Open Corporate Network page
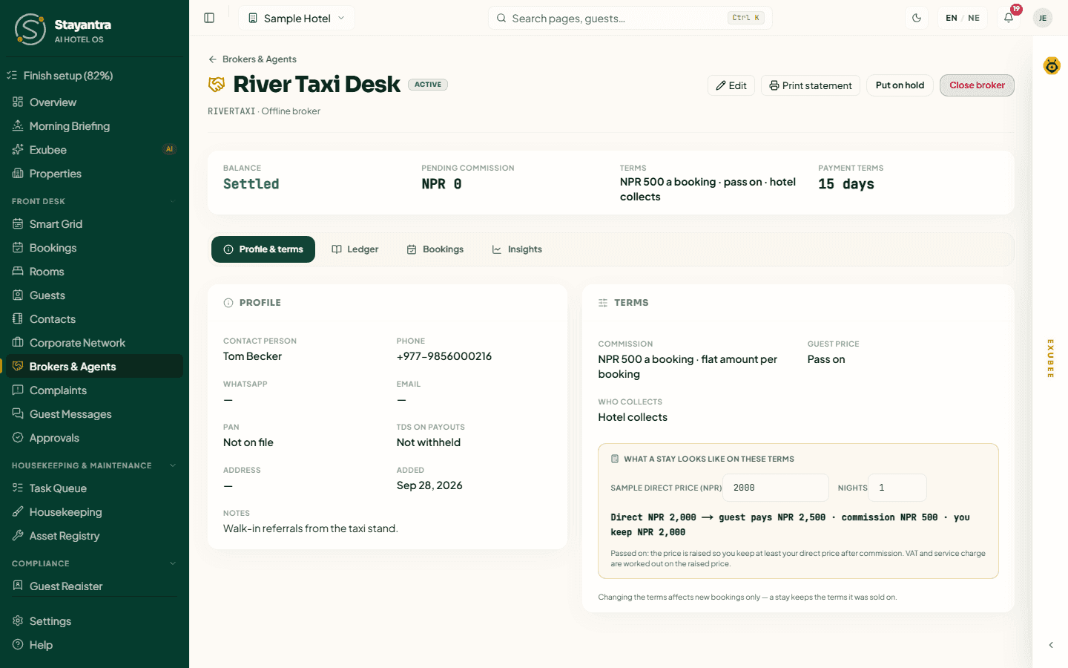The width and height of the screenshot is (1068, 668). 94,343
